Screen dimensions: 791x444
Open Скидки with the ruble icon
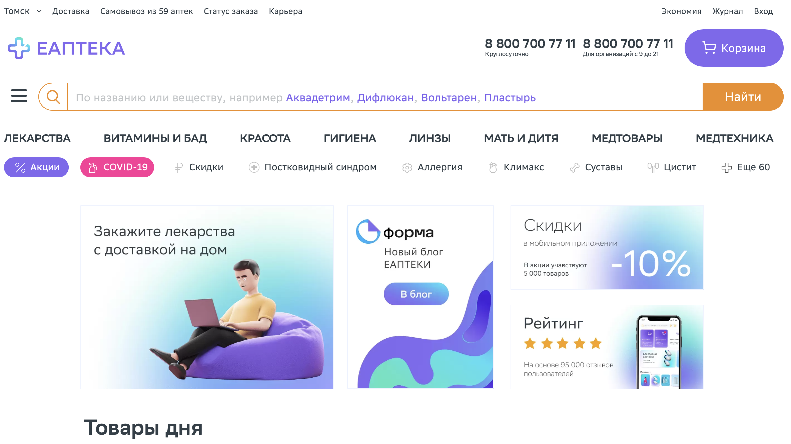(x=199, y=167)
